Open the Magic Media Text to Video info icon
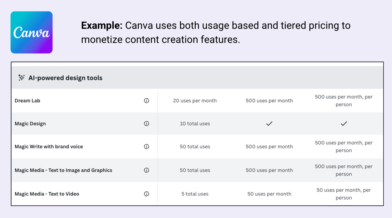The width and height of the screenshot is (392, 218). click(x=146, y=194)
